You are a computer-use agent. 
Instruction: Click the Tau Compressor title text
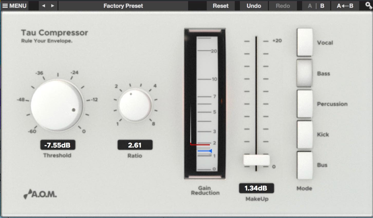pyautogui.click(x=54, y=33)
